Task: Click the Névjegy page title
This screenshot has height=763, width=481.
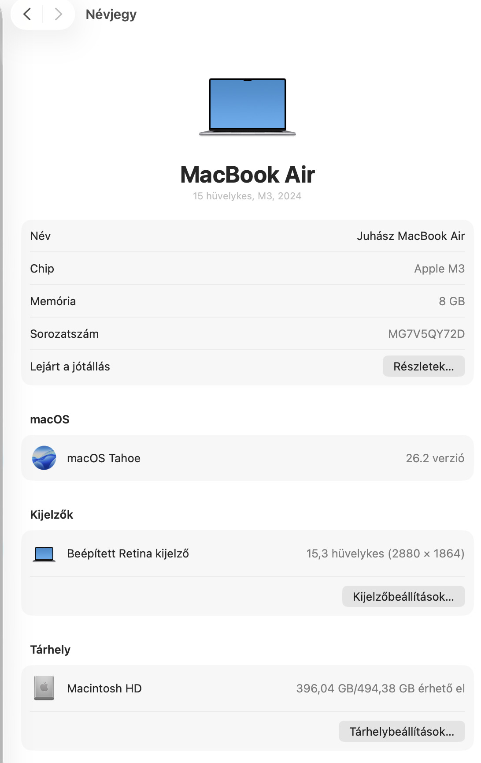Action: click(x=111, y=15)
